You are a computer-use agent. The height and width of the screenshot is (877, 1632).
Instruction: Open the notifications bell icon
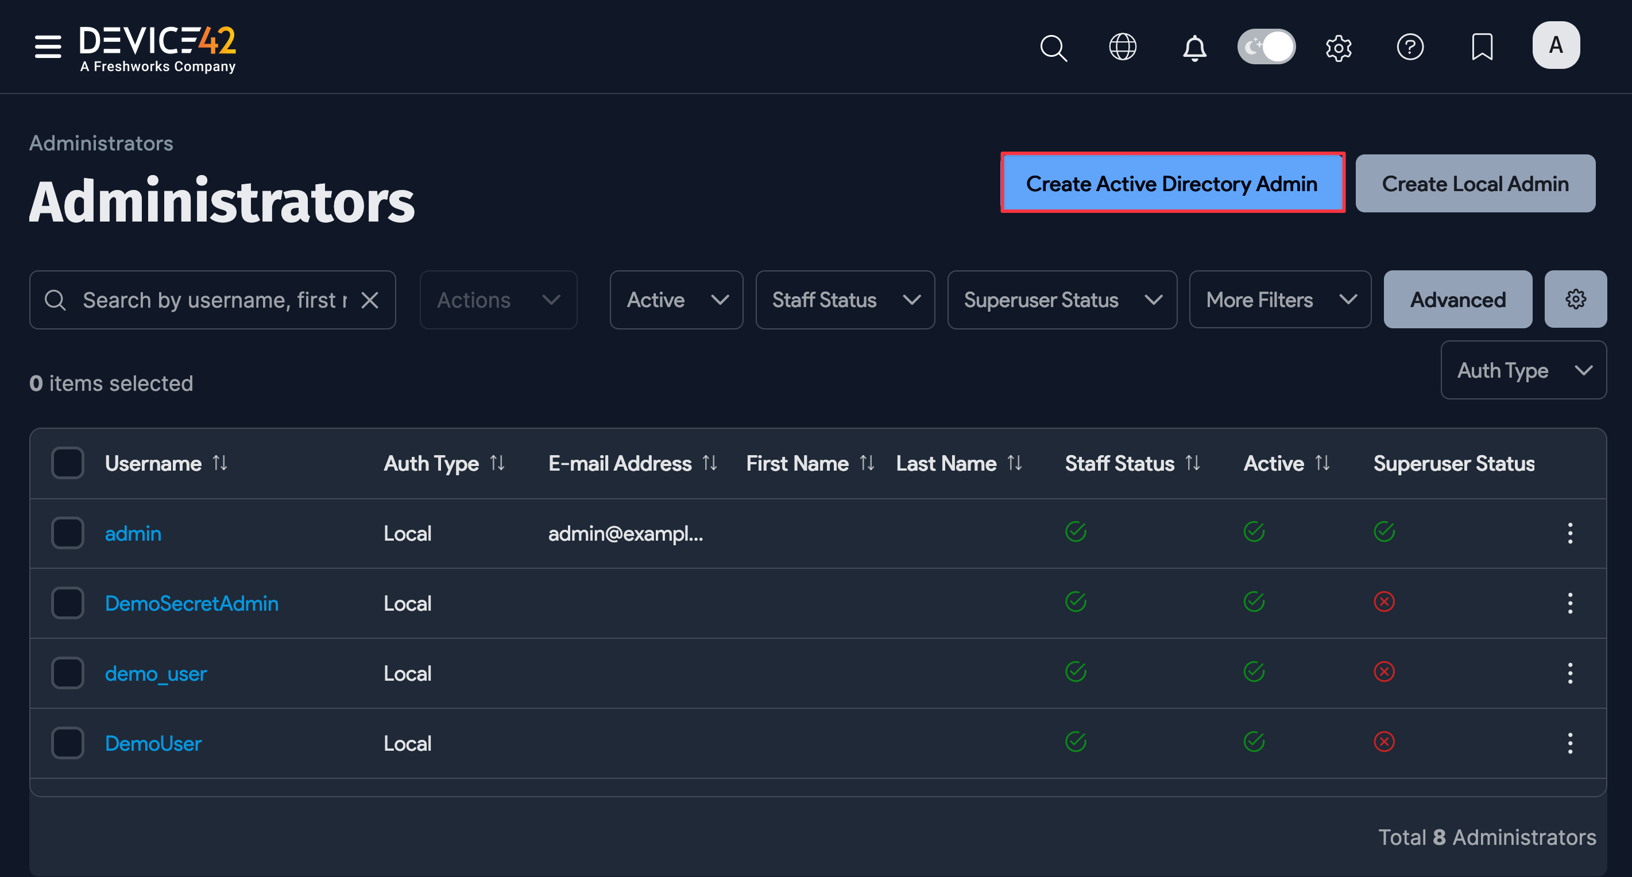[1194, 47]
